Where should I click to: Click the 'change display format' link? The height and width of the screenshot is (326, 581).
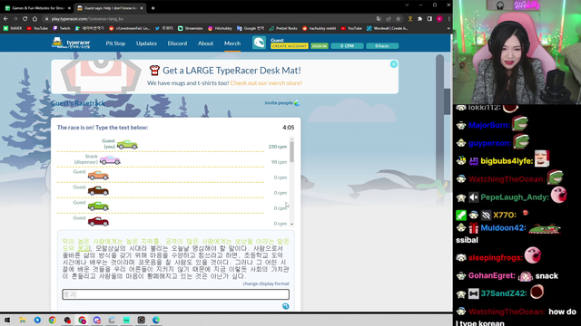click(266, 283)
